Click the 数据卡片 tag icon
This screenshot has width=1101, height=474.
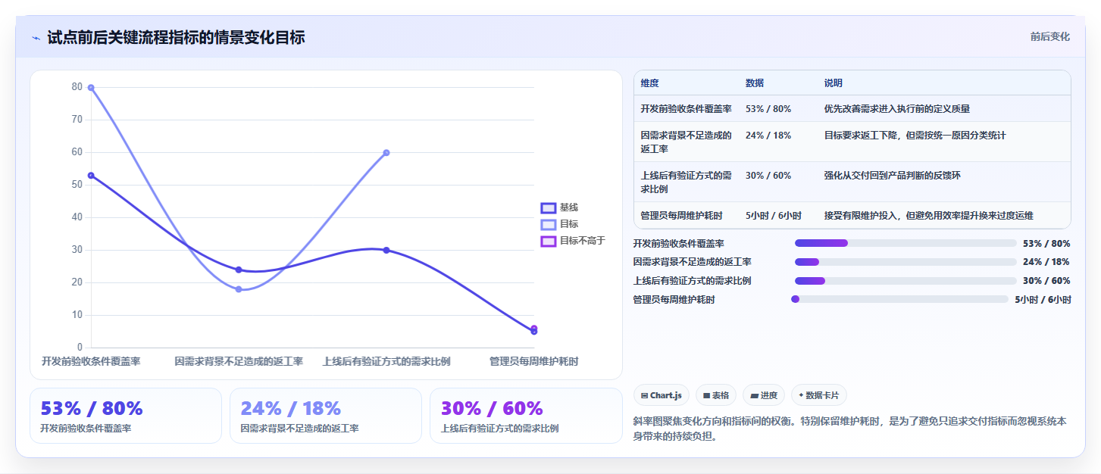pyautogui.click(x=801, y=395)
